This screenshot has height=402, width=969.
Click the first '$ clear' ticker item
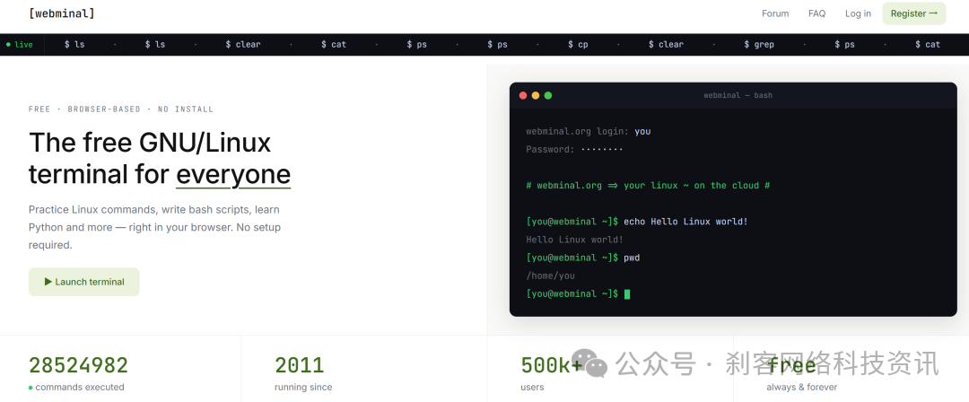coord(243,45)
